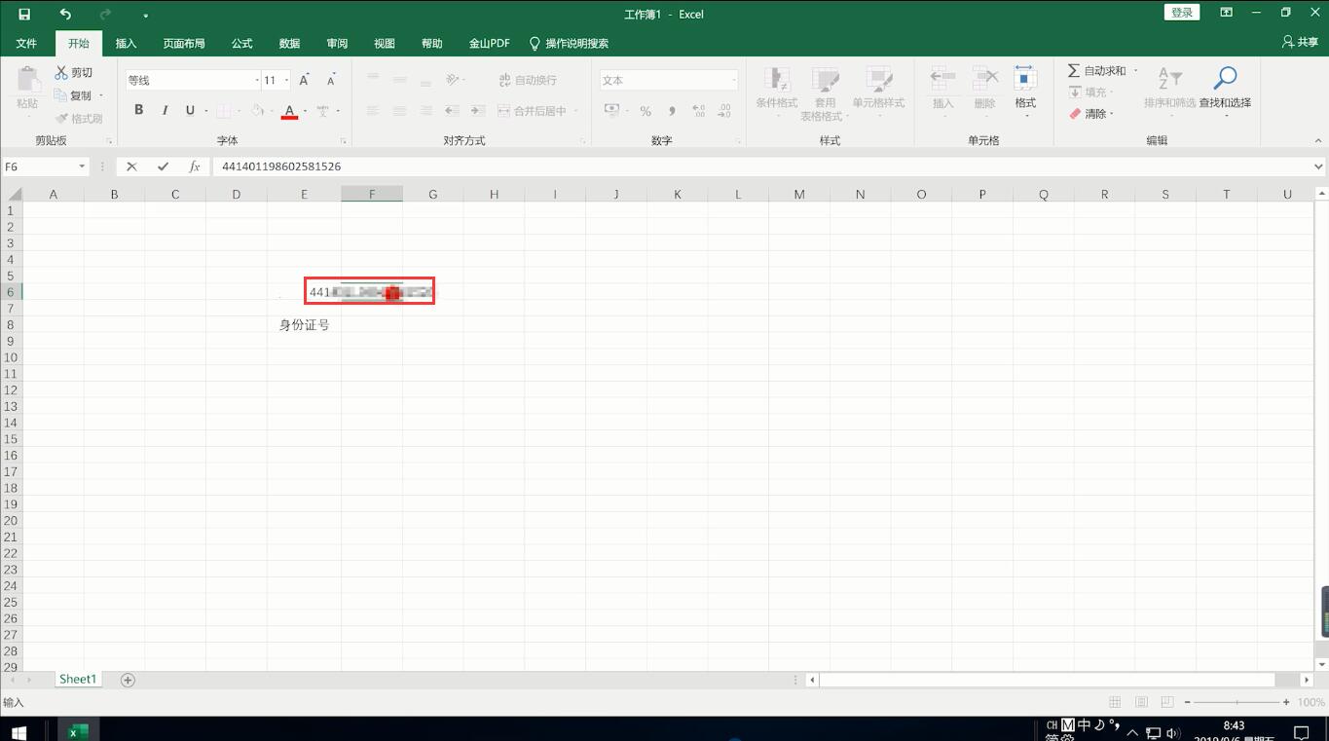Viewport: 1329px width, 741px height.
Task: Click the 身份证号 cell
Action: (304, 324)
